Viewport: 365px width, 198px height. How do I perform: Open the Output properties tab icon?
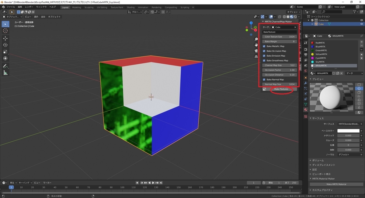(306, 55)
